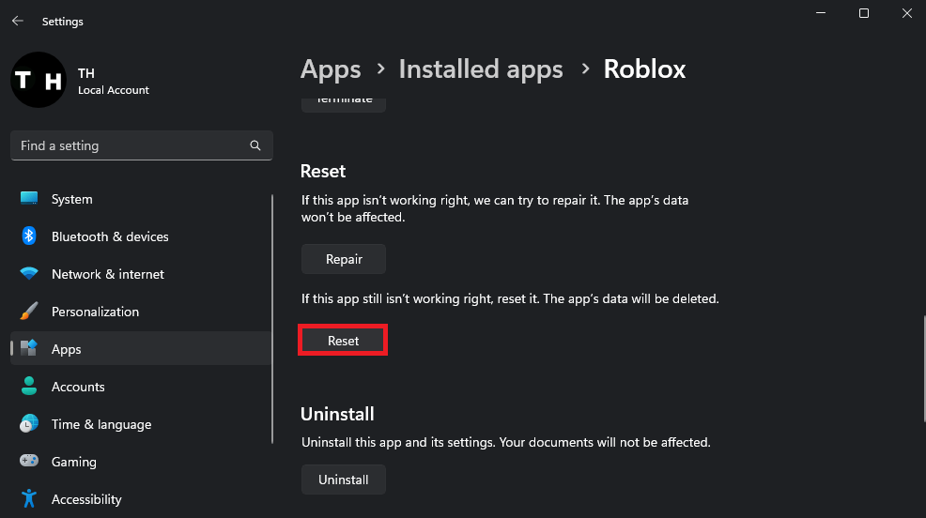Click the Repair button
926x518 pixels.
click(344, 259)
